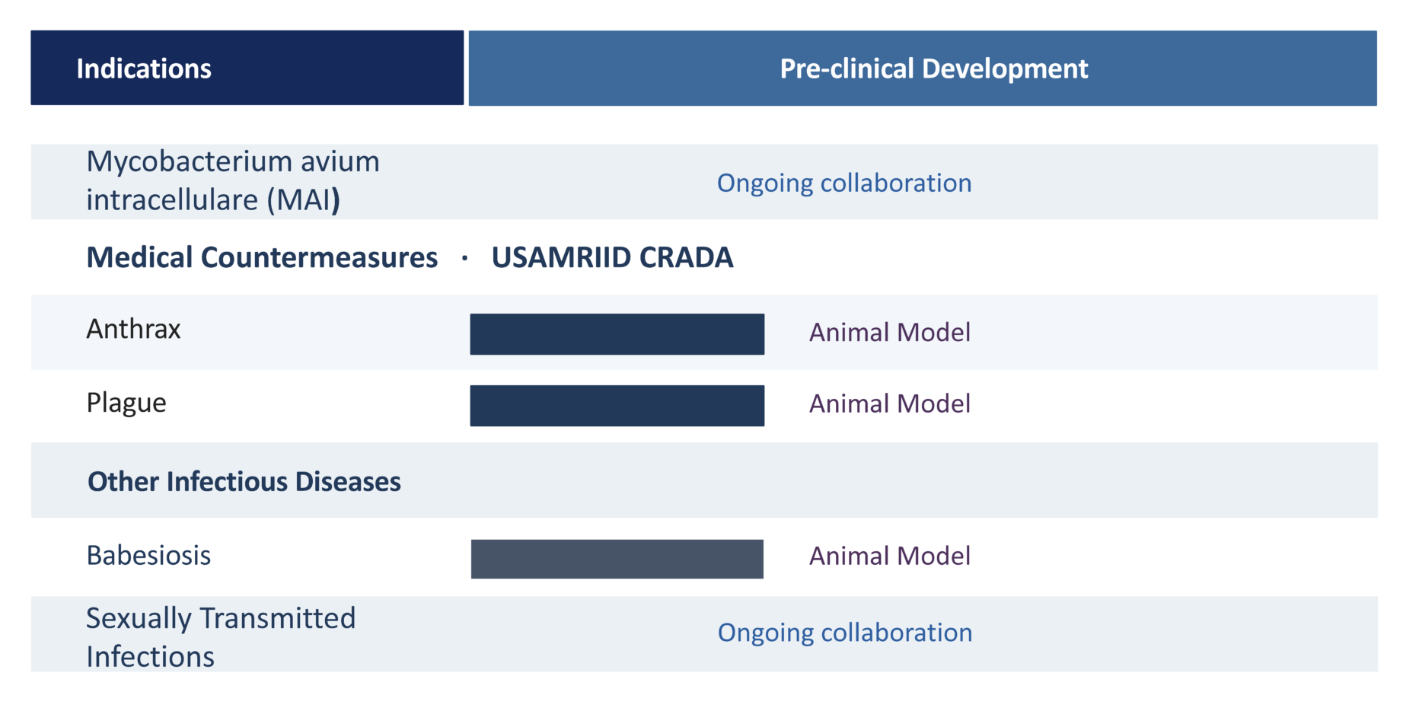Select the Other Infectious Diseases heading
The width and height of the screenshot is (1403, 708).
click(244, 482)
